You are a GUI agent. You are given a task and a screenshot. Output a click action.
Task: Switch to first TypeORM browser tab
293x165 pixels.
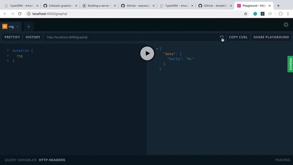[x=22, y=6]
